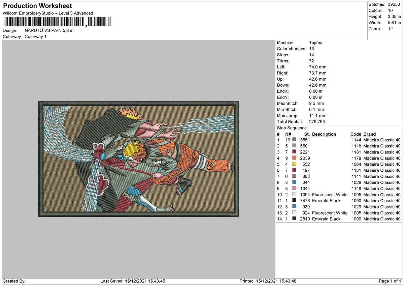Click the Width value 5.81 in
Viewport: 404px width, 286px height.
(394, 23)
